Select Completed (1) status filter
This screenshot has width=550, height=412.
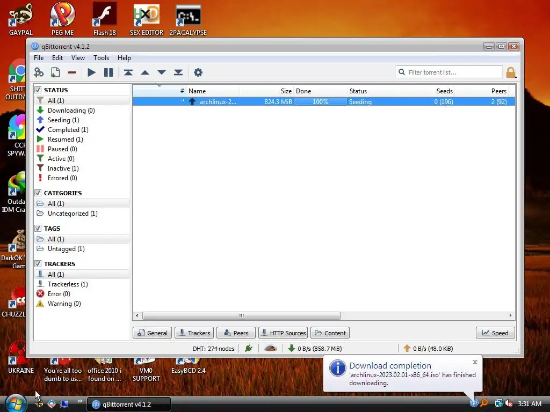click(68, 130)
